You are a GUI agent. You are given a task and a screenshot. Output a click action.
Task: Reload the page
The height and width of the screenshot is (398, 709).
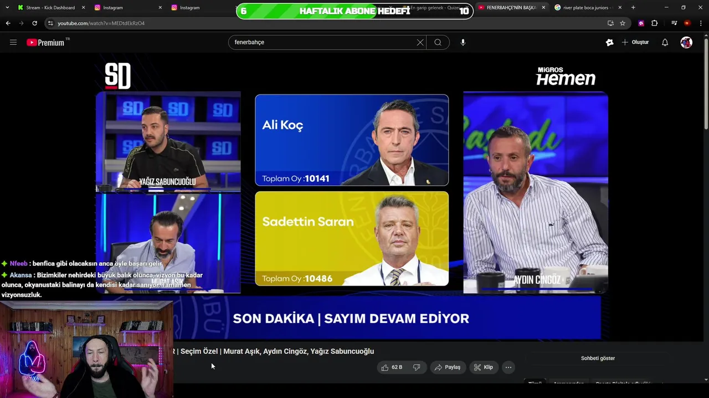34,23
